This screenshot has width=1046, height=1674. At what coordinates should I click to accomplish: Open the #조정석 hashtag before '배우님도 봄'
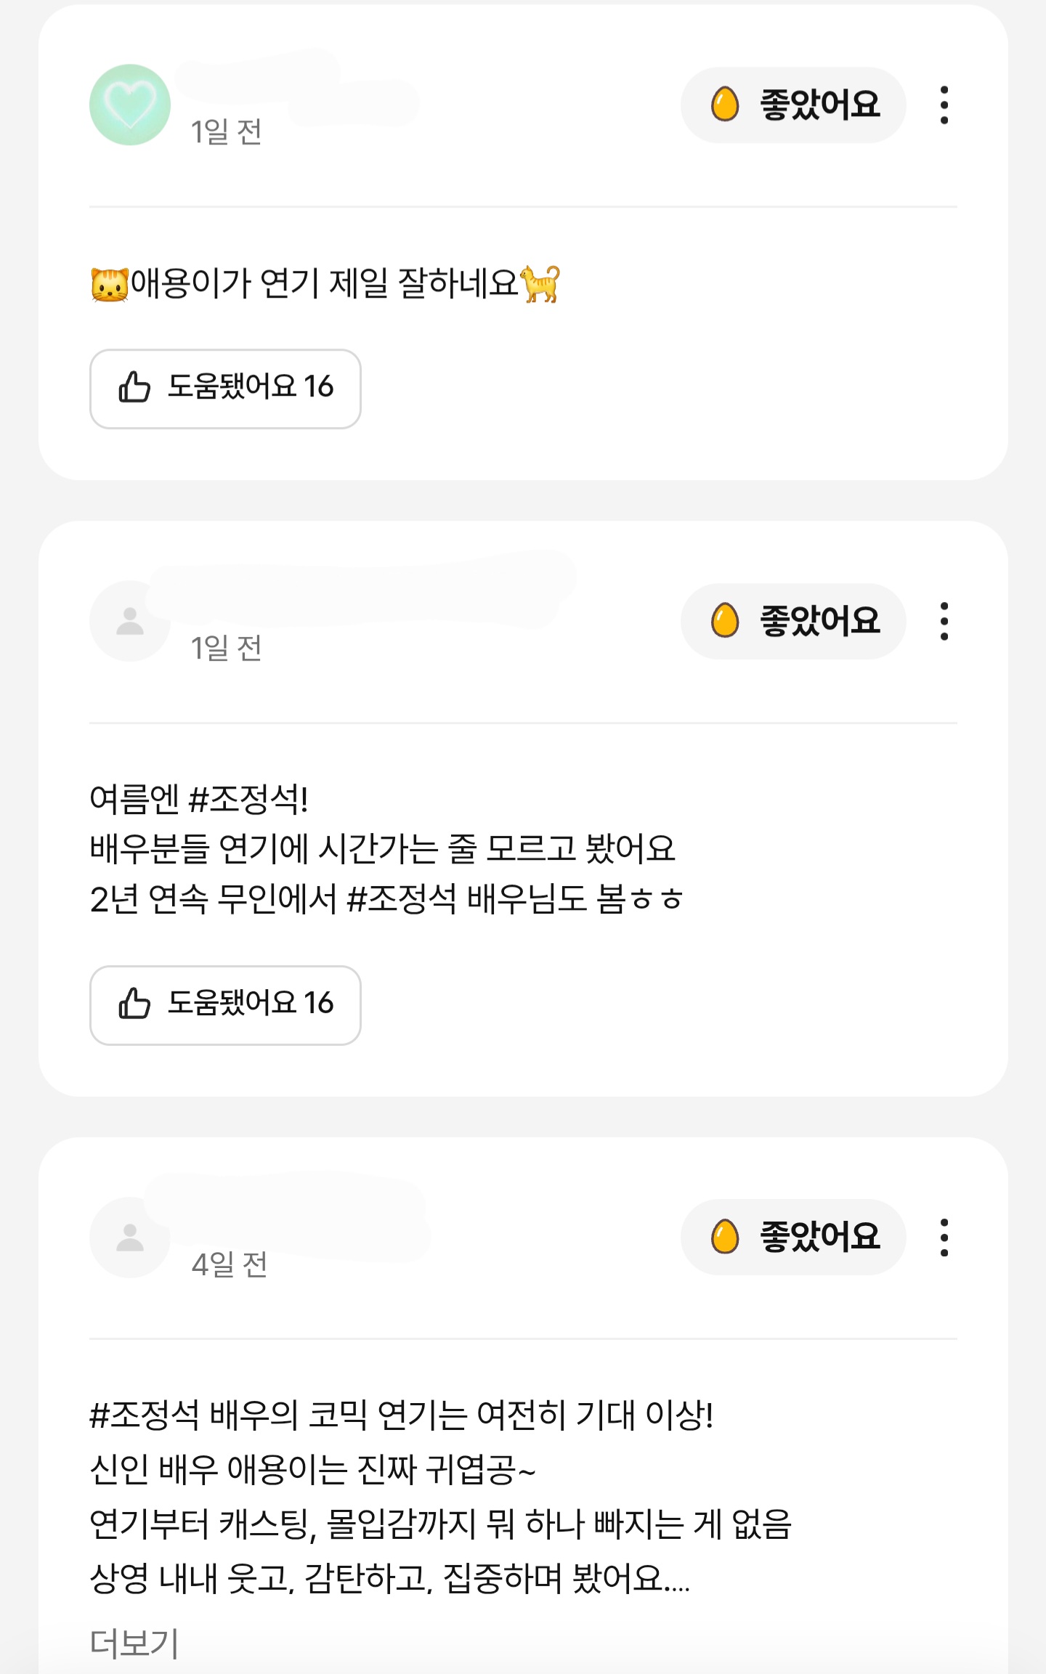coord(402,899)
